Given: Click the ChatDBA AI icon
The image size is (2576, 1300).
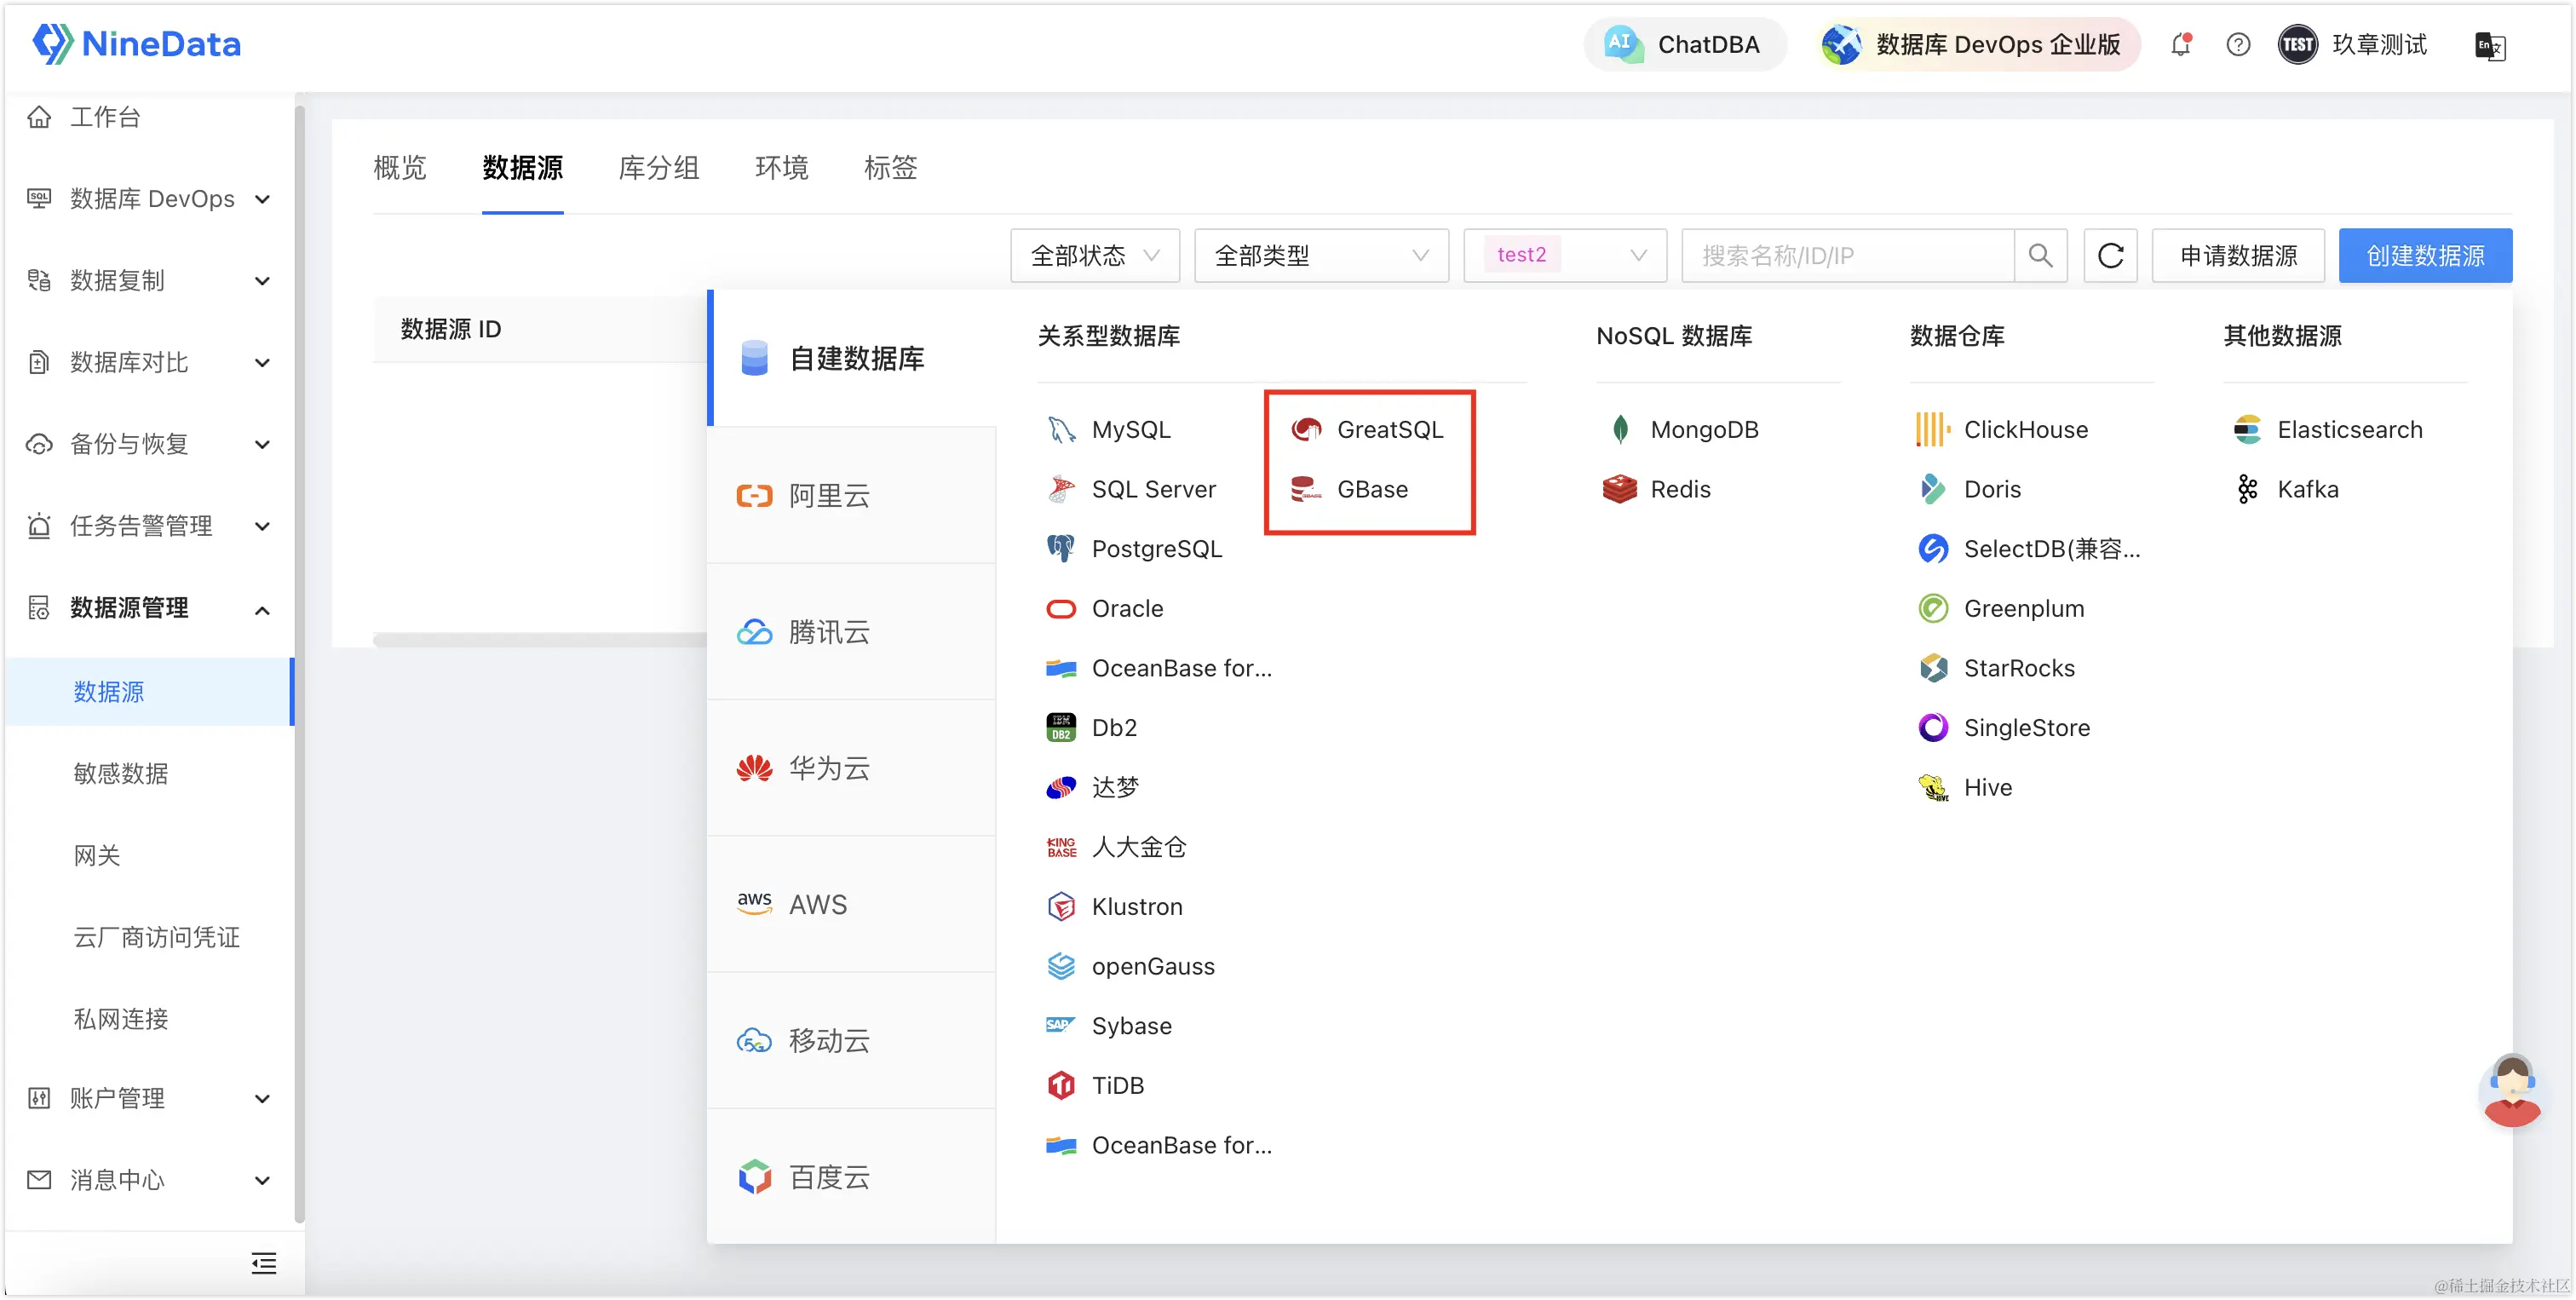Looking at the screenshot, I should (1621, 45).
